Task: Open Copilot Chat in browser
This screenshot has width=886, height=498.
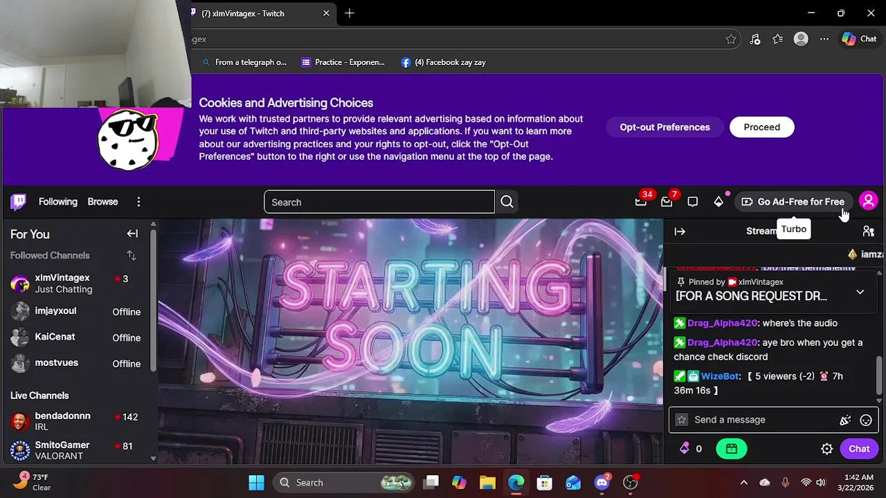Action: coord(859,39)
